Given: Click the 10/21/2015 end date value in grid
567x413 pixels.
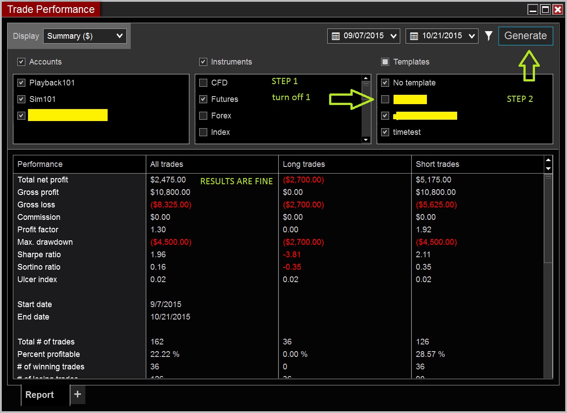Looking at the screenshot, I should 170,317.
